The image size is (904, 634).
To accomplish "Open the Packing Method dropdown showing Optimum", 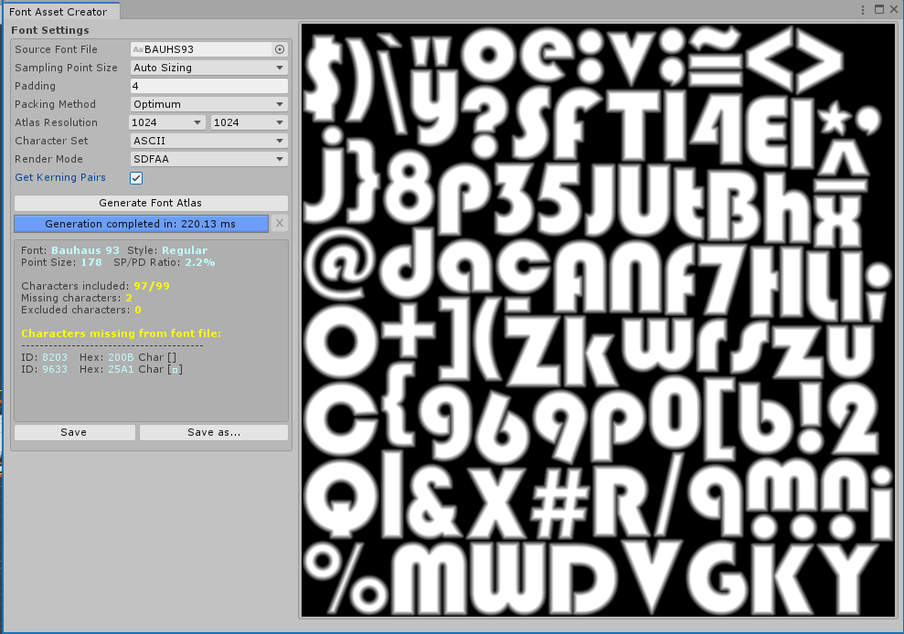I will (x=208, y=104).
